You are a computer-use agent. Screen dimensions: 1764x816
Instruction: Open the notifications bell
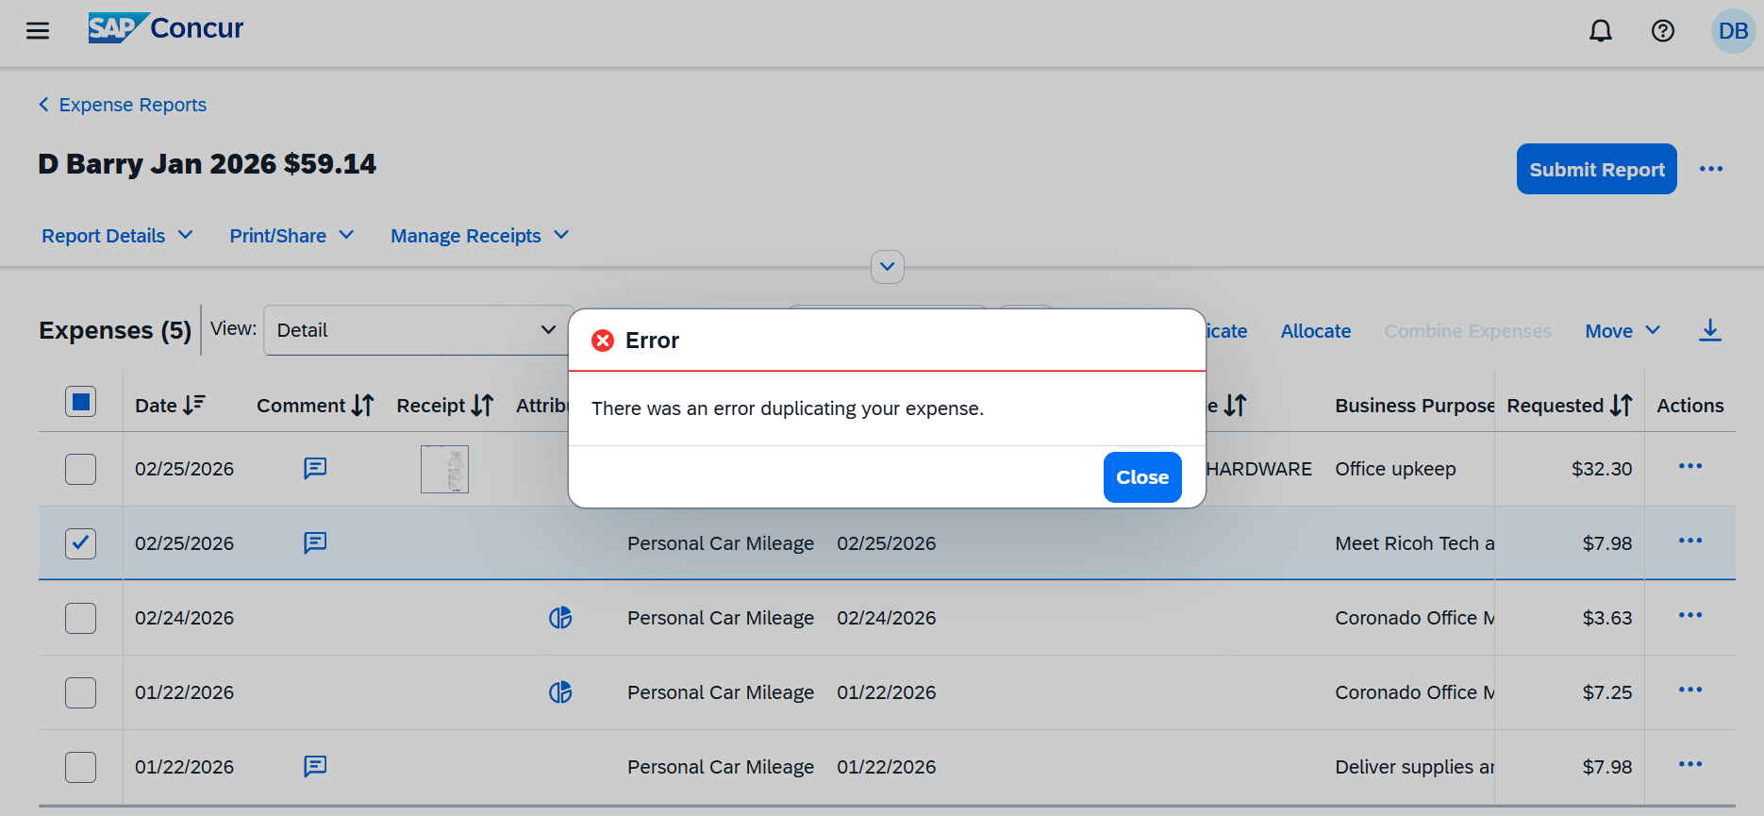click(x=1601, y=31)
